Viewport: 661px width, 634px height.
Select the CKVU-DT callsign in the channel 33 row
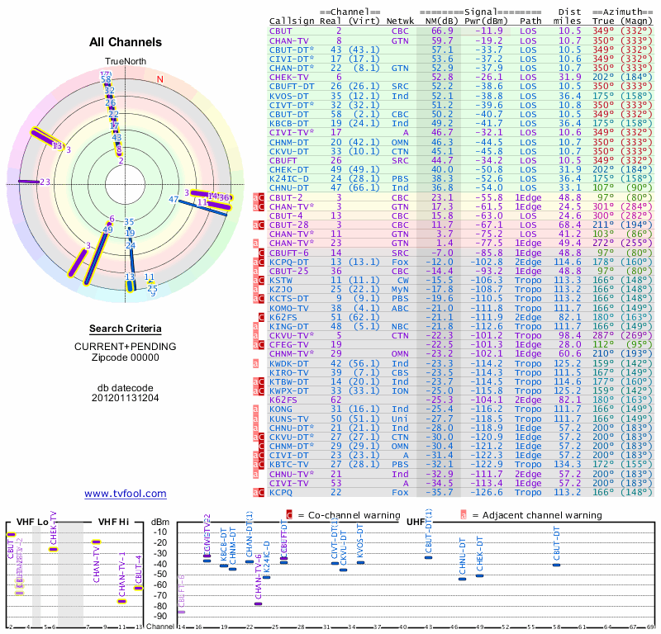coord(289,151)
